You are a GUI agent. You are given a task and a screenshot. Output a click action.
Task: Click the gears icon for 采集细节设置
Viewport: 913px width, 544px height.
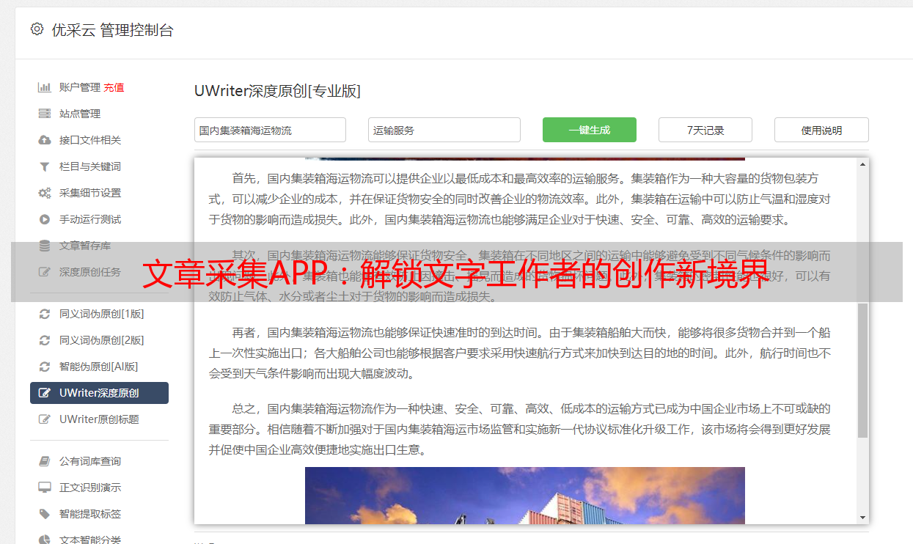(45, 193)
